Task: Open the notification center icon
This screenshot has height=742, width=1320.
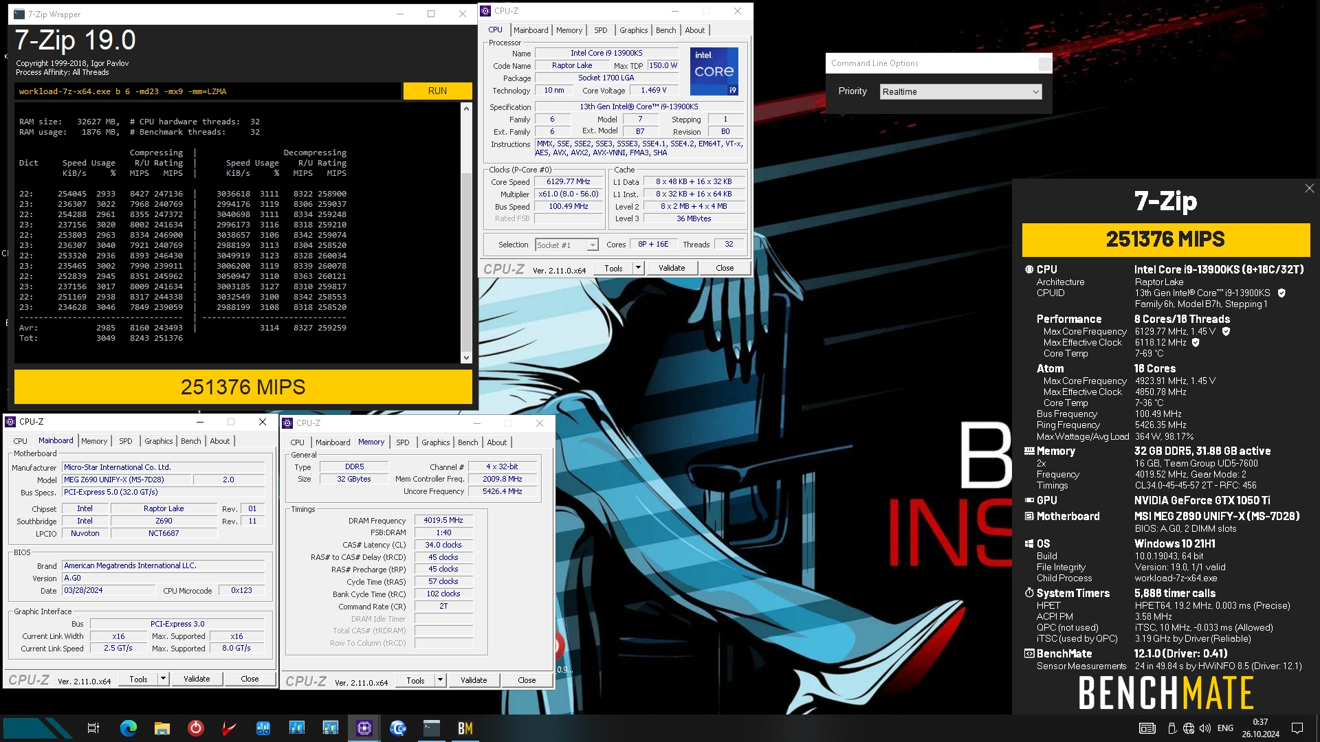Action: click(1297, 728)
